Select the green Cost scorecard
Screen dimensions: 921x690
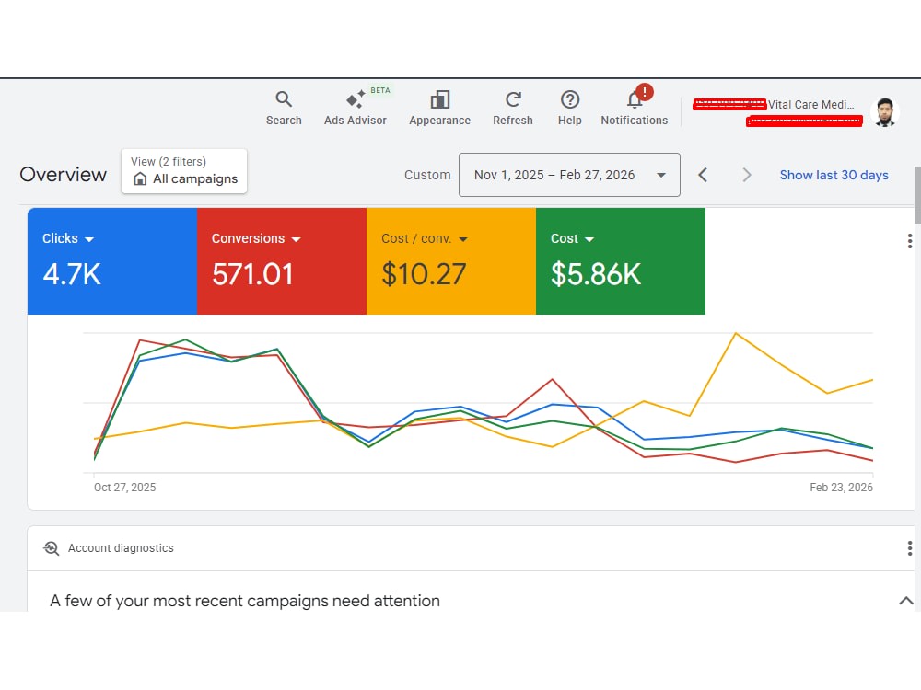pyautogui.click(x=620, y=261)
